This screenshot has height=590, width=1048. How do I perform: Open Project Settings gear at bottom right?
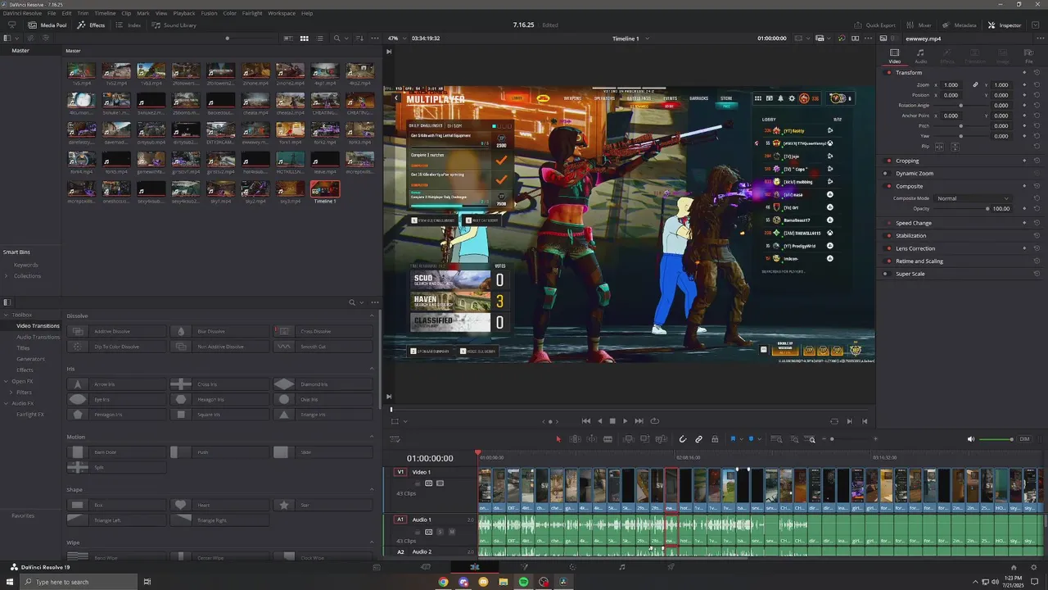(x=1033, y=567)
